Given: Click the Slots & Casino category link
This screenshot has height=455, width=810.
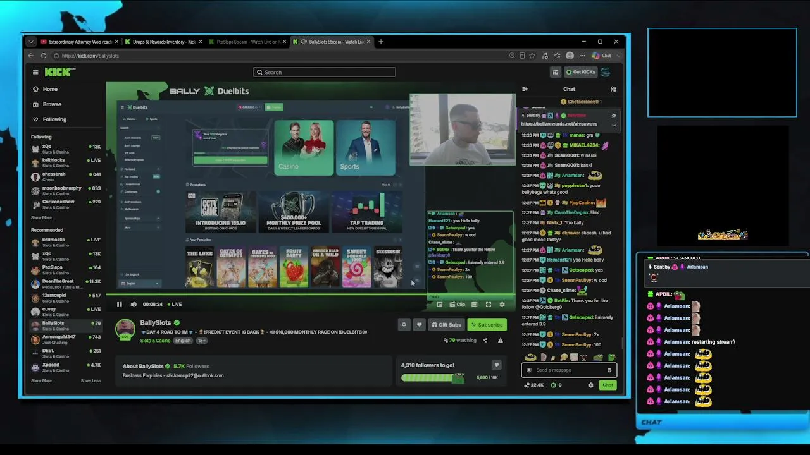Looking at the screenshot, I should (155, 341).
